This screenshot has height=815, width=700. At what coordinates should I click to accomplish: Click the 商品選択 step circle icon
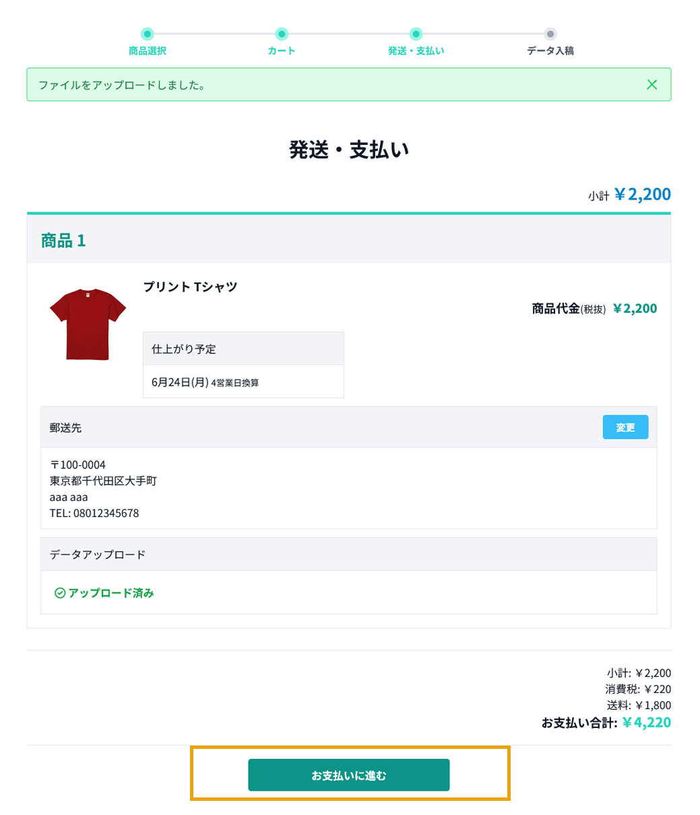coord(148,34)
